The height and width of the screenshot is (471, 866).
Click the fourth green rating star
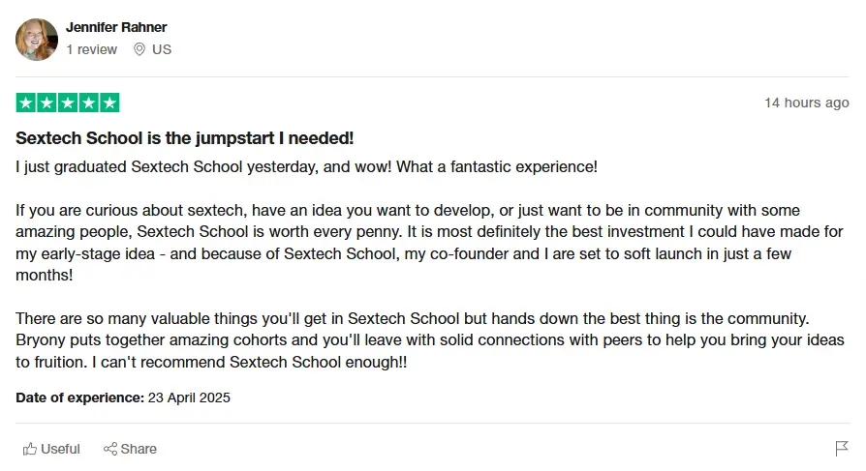tap(88, 103)
